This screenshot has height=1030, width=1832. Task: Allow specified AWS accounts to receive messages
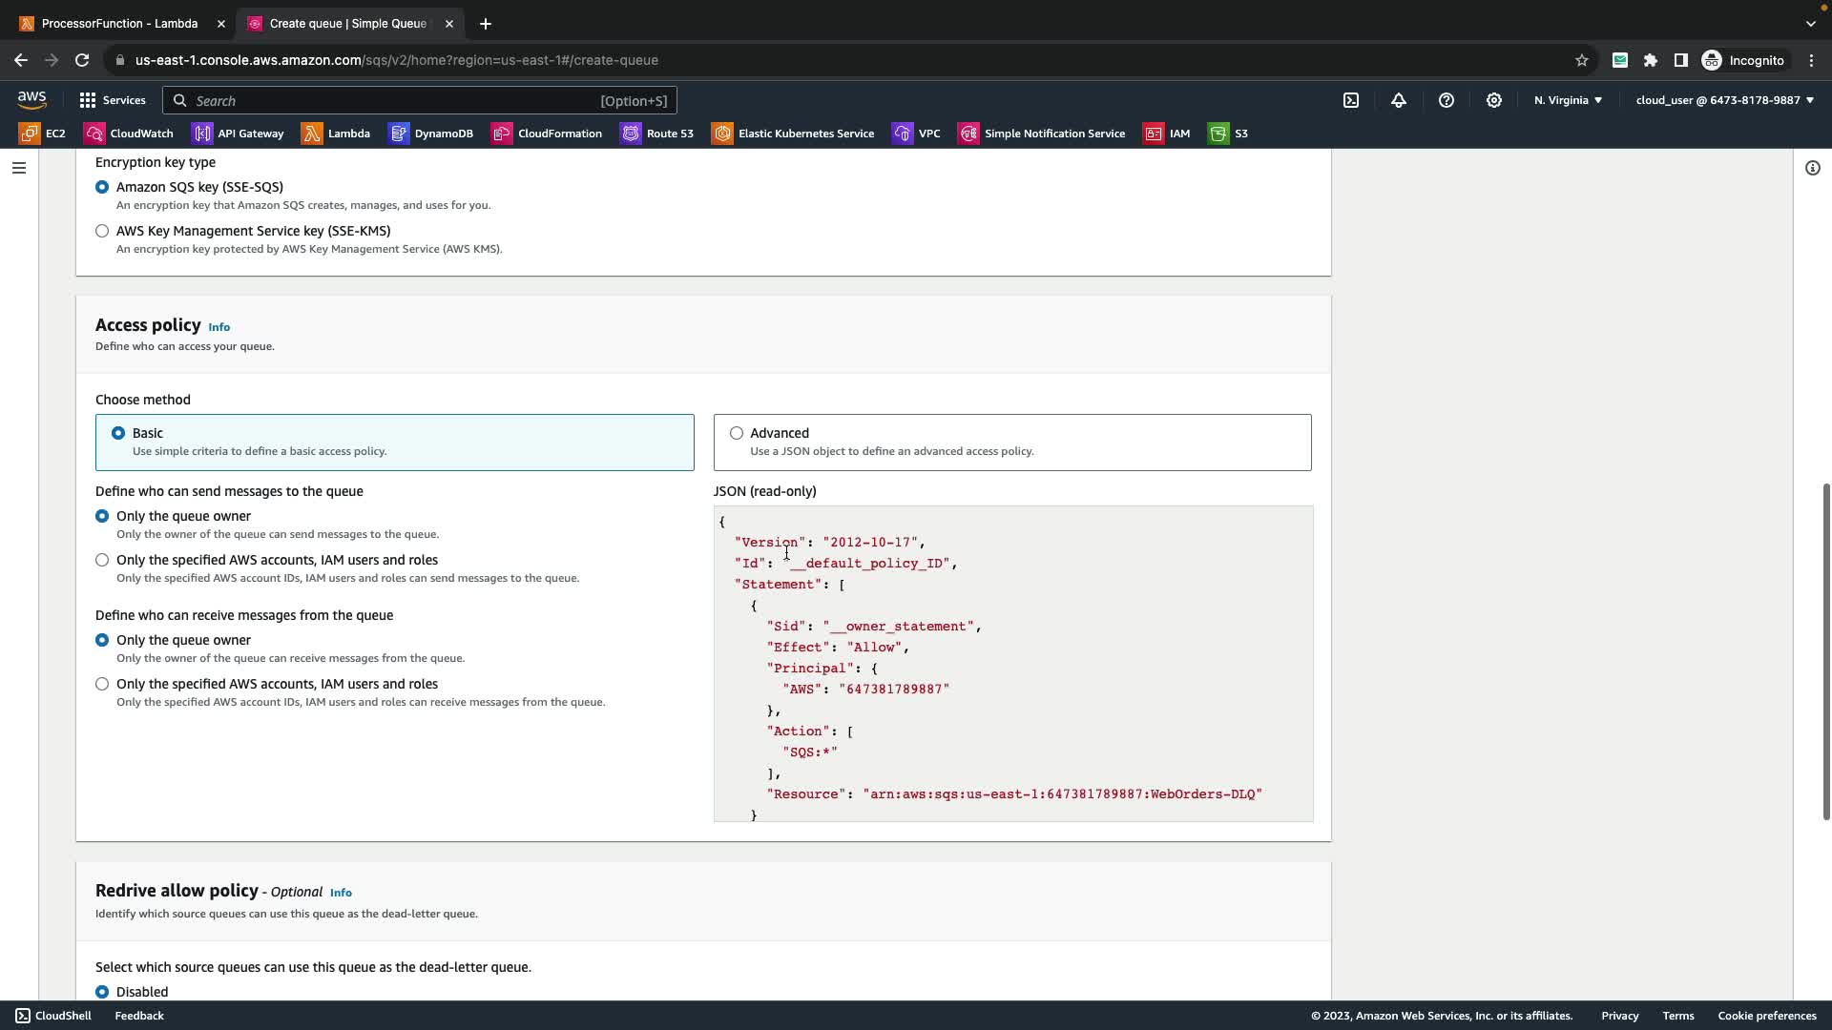pyautogui.click(x=102, y=684)
